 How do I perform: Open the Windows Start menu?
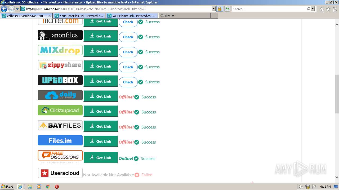tap(7, 186)
